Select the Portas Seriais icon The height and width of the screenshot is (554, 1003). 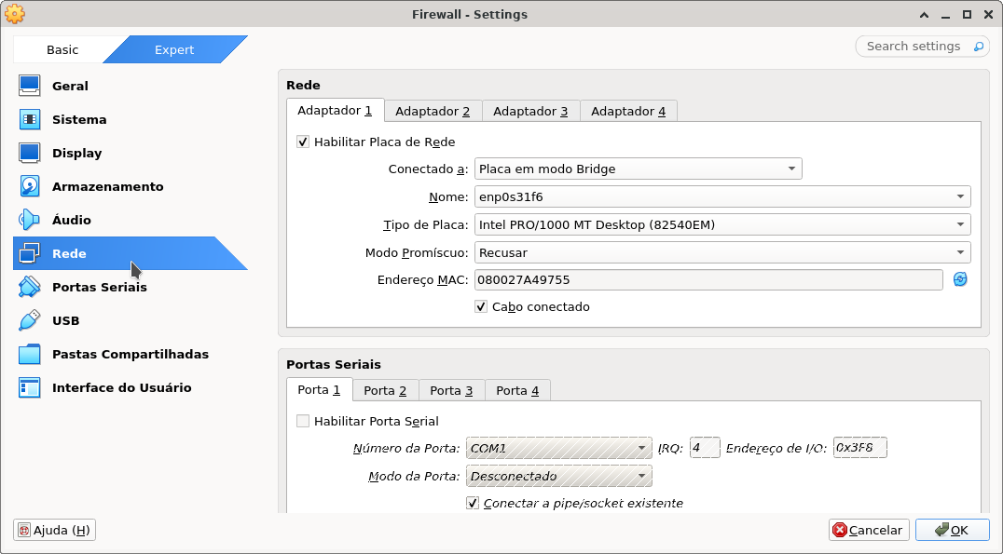coord(30,287)
